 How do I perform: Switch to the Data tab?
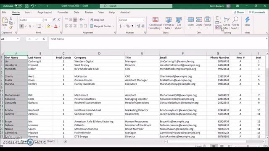click(76, 12)
